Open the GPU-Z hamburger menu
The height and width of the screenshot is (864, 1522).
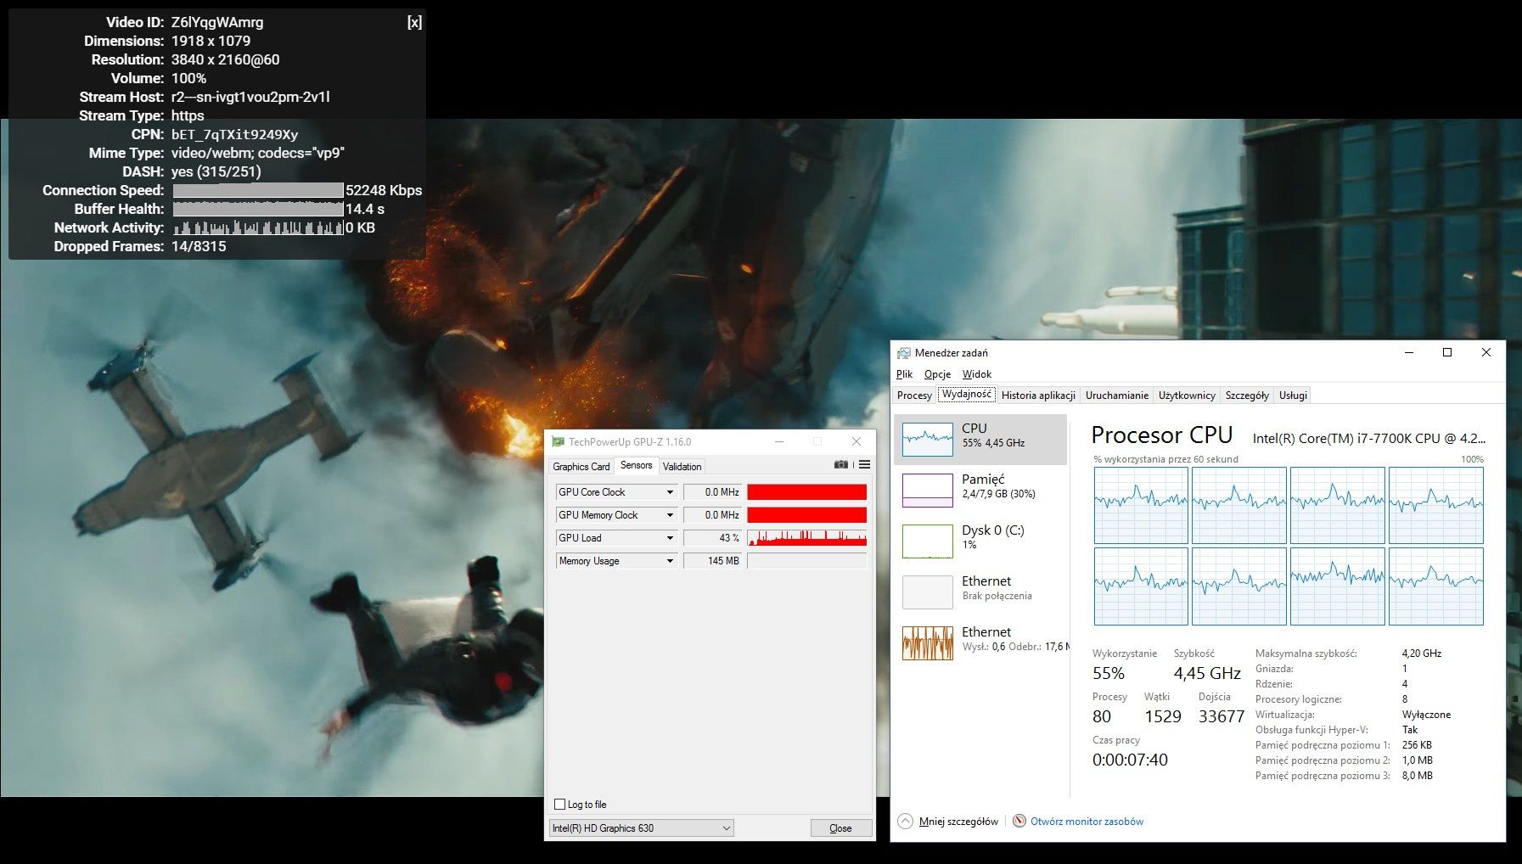click(864, 465)
